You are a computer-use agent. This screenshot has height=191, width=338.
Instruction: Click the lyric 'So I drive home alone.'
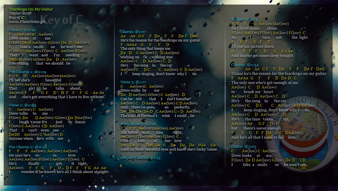coord(254,28)
